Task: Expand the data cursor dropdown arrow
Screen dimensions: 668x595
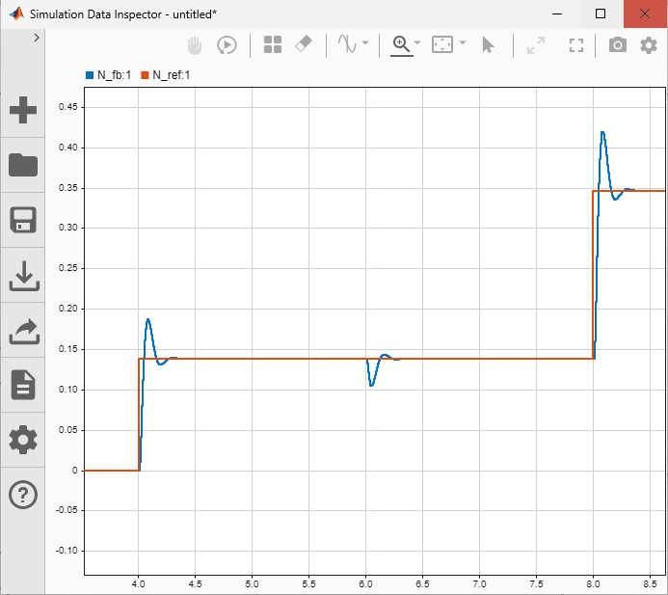Action: (x=365, y=44)
